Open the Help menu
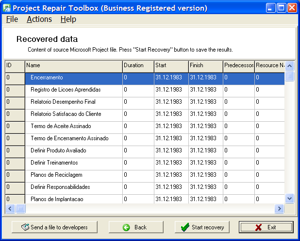300x241 pixels. tap(68, 19)
